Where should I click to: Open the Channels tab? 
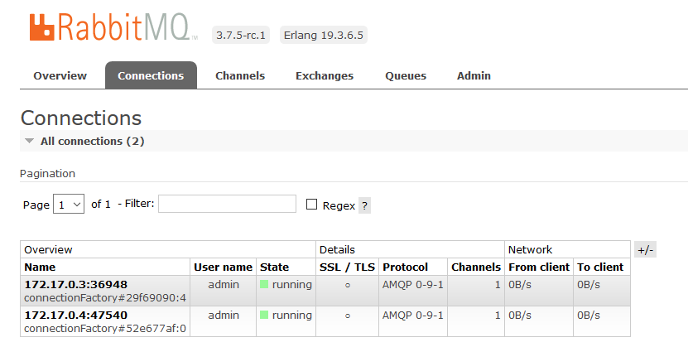tap(240, 75)
